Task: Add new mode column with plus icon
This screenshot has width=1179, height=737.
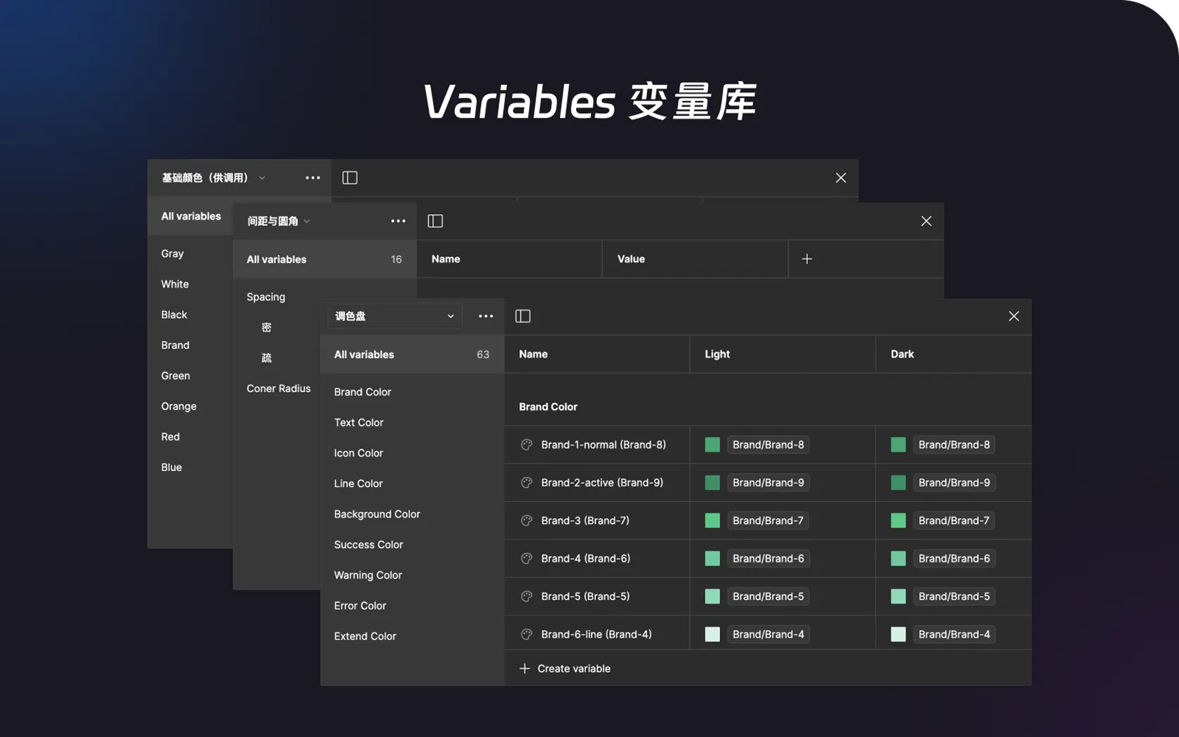Action: coord(807,259)
